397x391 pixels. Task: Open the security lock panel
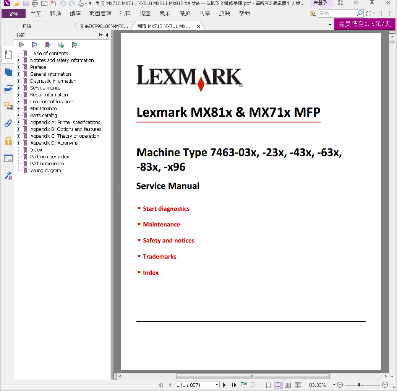[x=8, y=141]
